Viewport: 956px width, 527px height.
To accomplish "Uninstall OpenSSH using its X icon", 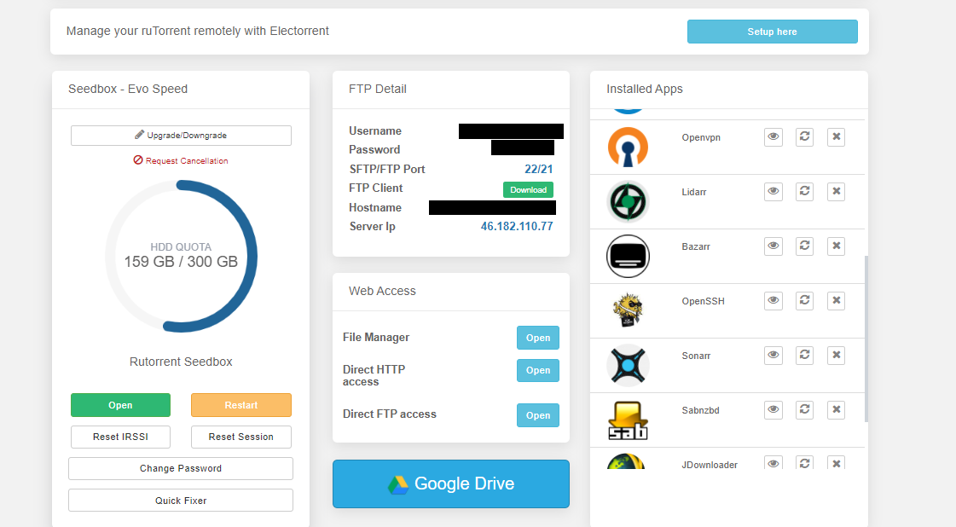I will click(x=836, y=300).
